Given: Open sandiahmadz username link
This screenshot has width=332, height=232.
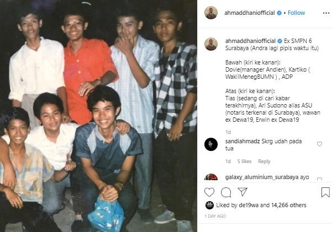Looking at the screenshot, I should [x=243, y=141].
